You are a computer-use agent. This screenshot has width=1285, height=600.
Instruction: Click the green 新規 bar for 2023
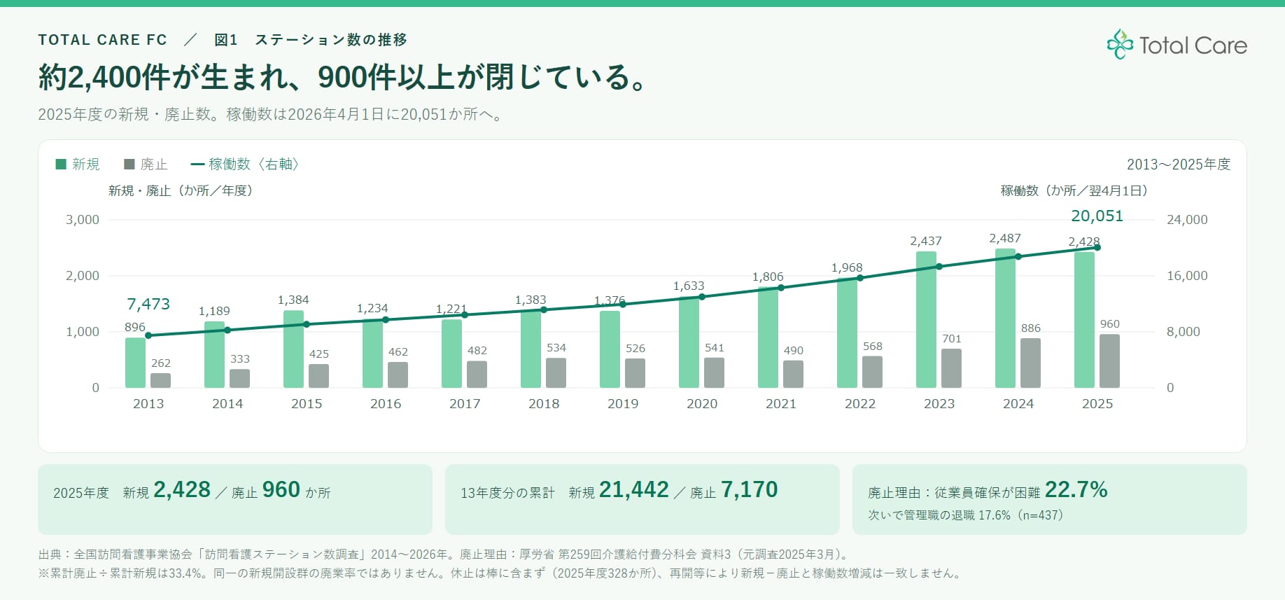coord(926,319)
